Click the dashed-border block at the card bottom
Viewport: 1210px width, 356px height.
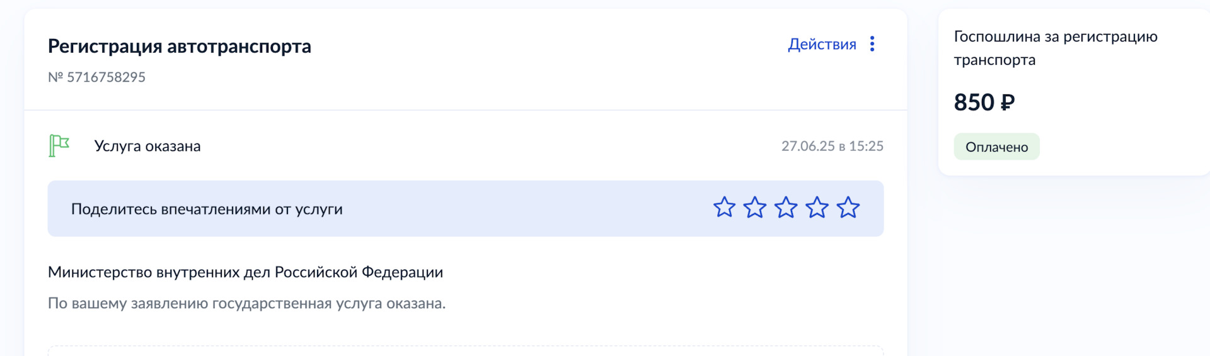point(465,350)
